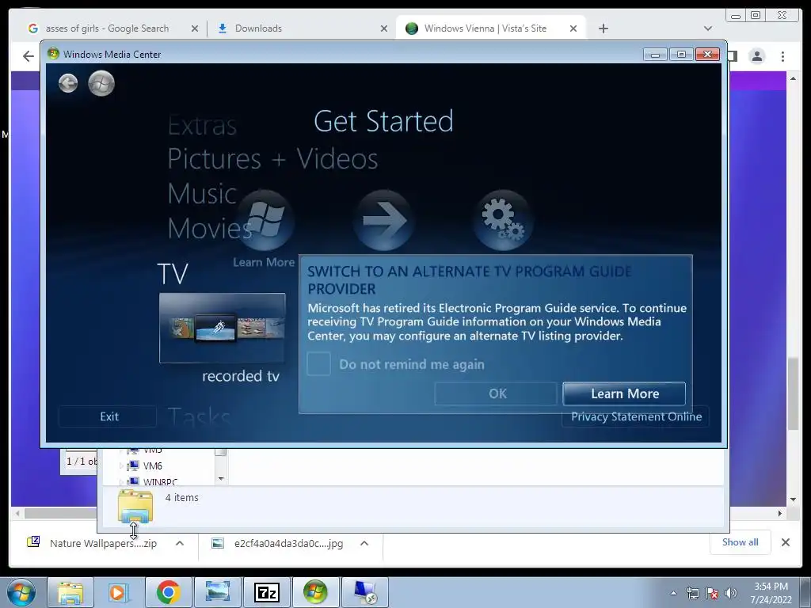Open Windows Explorer from taskbar
Image resolution: width=811 pixels, height=608 pixels.
pyautogui.click(x=70, y=592)
